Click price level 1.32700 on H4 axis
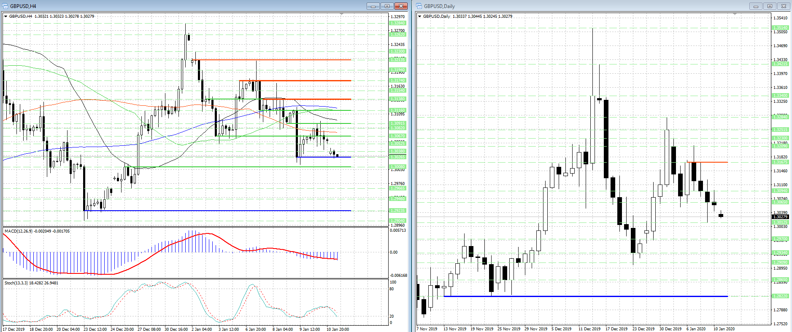The image size is (792, 332). (397, 30)
